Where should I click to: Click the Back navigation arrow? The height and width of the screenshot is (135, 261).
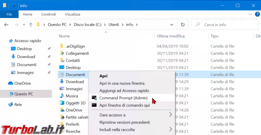[6, 25]
